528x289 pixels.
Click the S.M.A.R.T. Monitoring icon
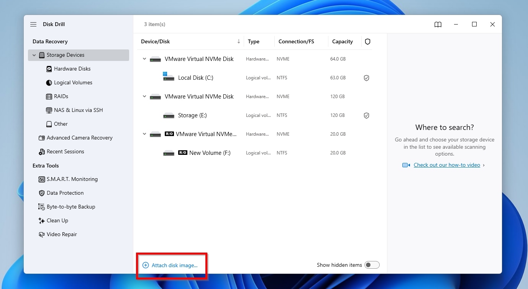tap(42, 179)
